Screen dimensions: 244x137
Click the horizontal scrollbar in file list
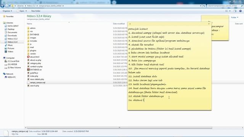[119, 127]
